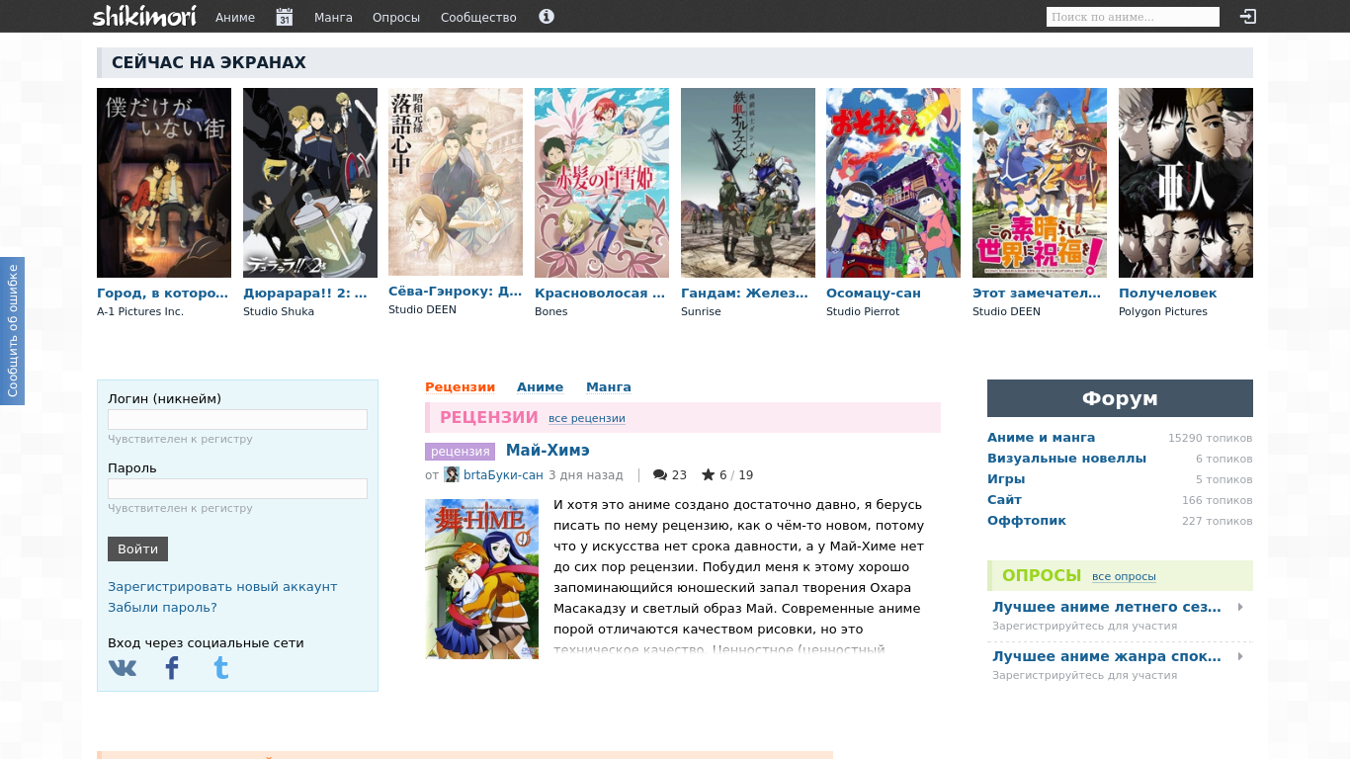This screenshot has width=1350, height=759.
Task: Click the star rating icon with 6 / 19
Action: pos(708,475)
